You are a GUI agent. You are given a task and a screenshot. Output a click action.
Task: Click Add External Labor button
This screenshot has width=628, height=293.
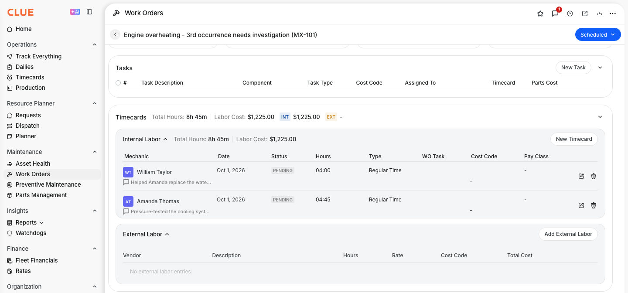(x=568, y=234)
